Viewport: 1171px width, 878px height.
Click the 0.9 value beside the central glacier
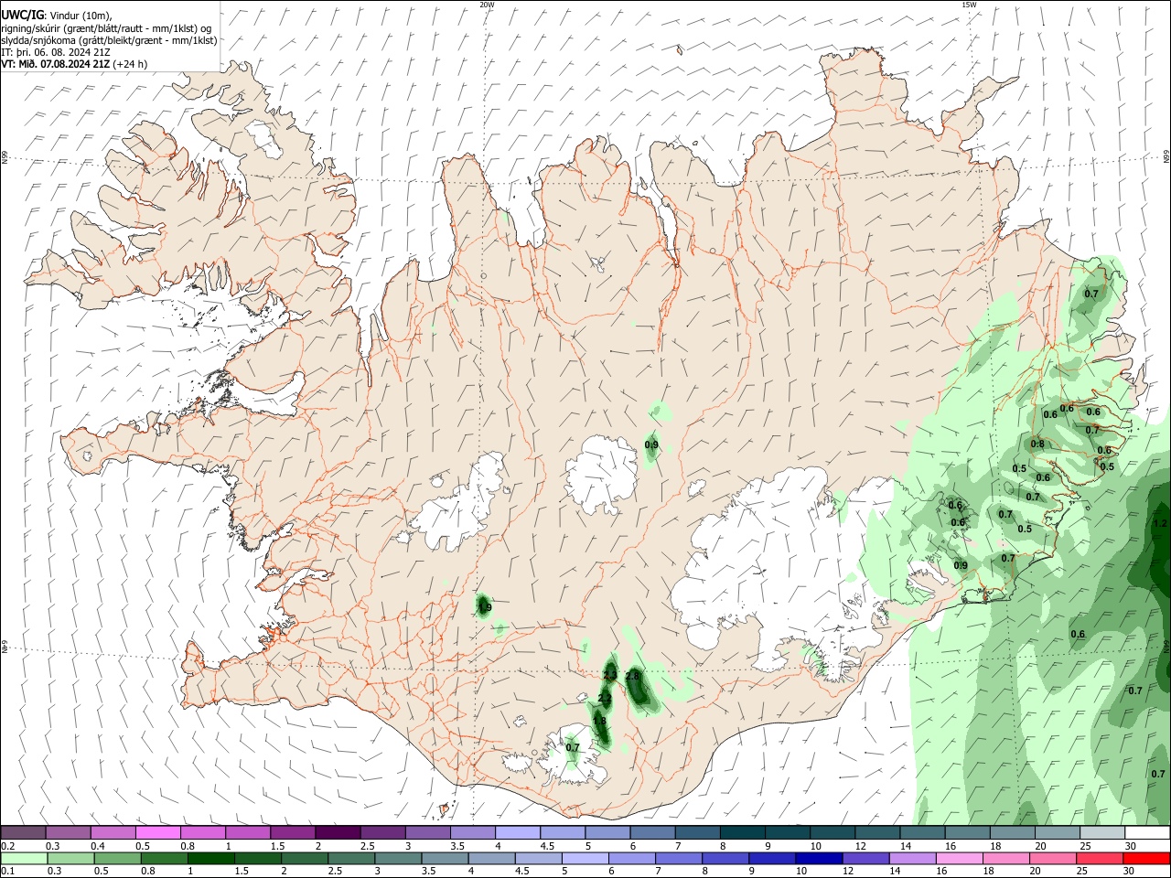651,445
